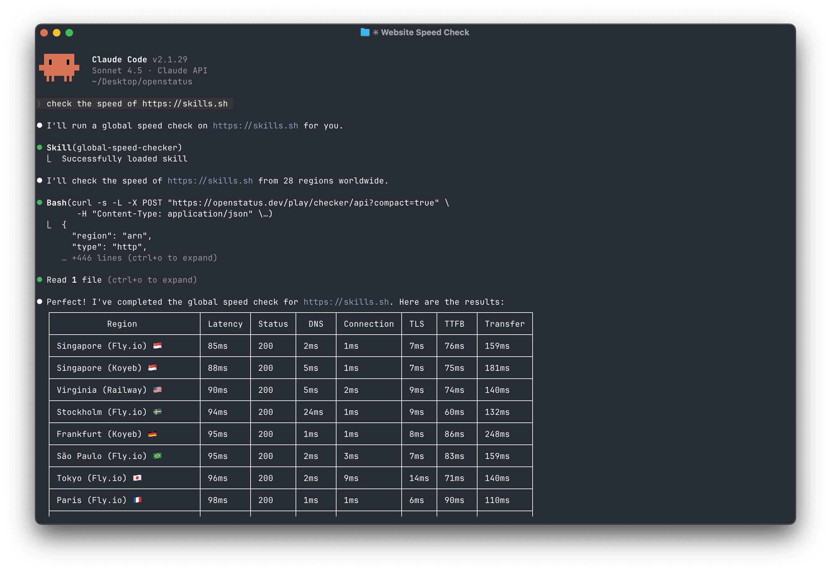831x571 pixels.
Task: Click the blue folder icon in title bar
Action: coord(365,32)
